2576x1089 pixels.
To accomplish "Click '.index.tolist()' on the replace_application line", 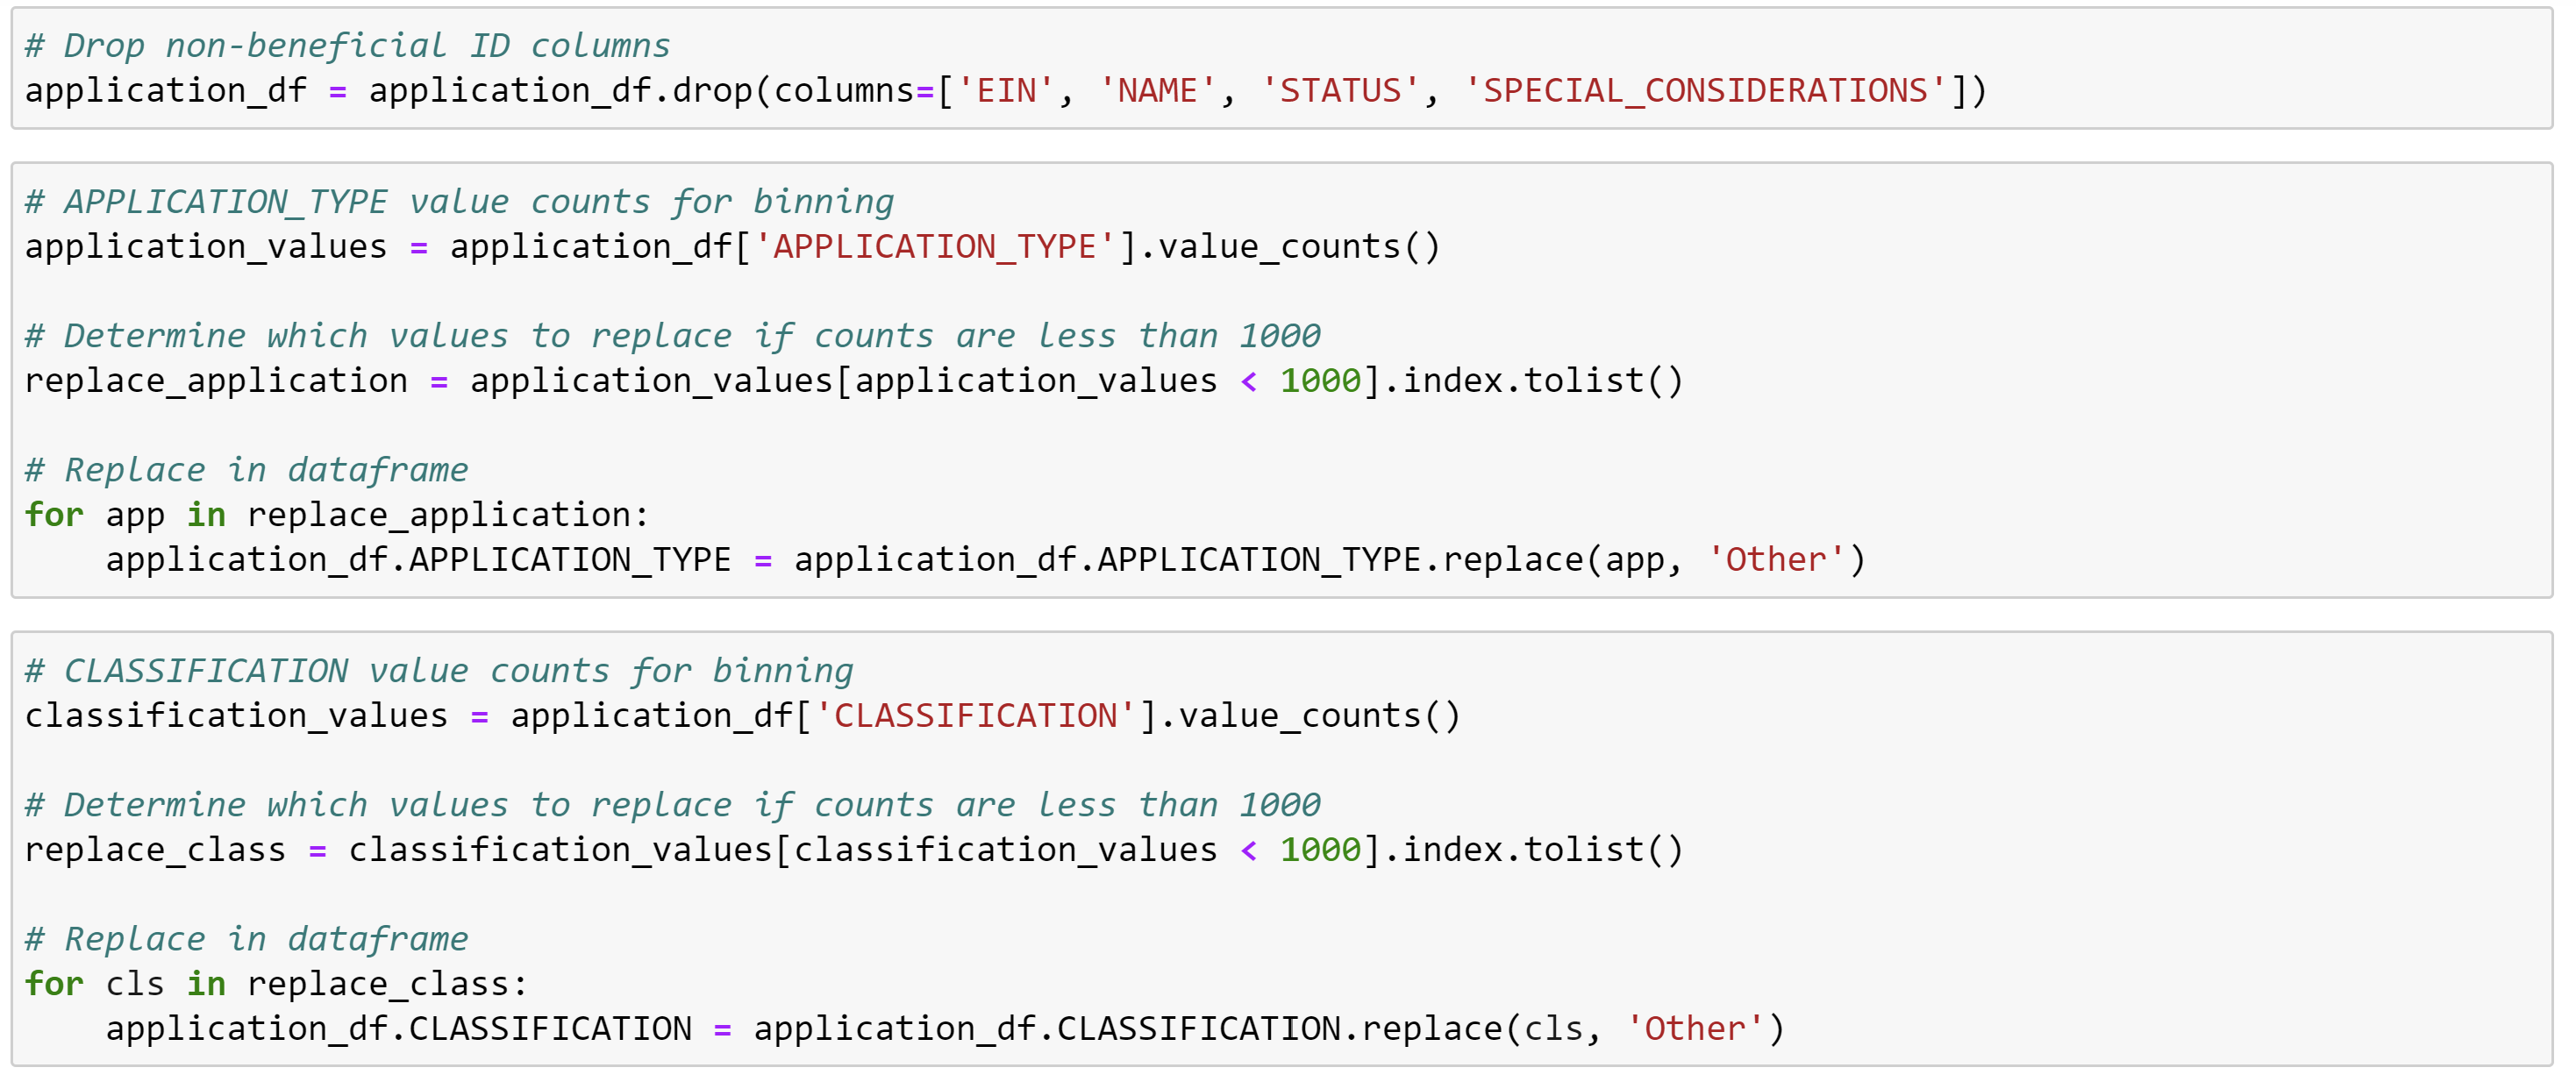I will (x=1533, y=381).
